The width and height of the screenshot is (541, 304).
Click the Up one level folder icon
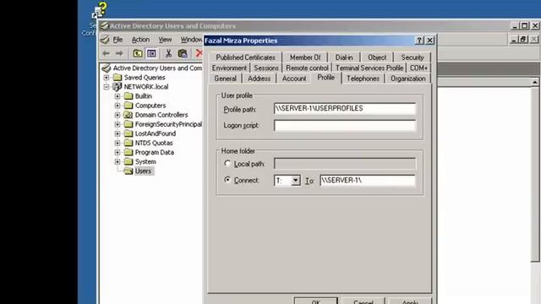pos(138,53)
